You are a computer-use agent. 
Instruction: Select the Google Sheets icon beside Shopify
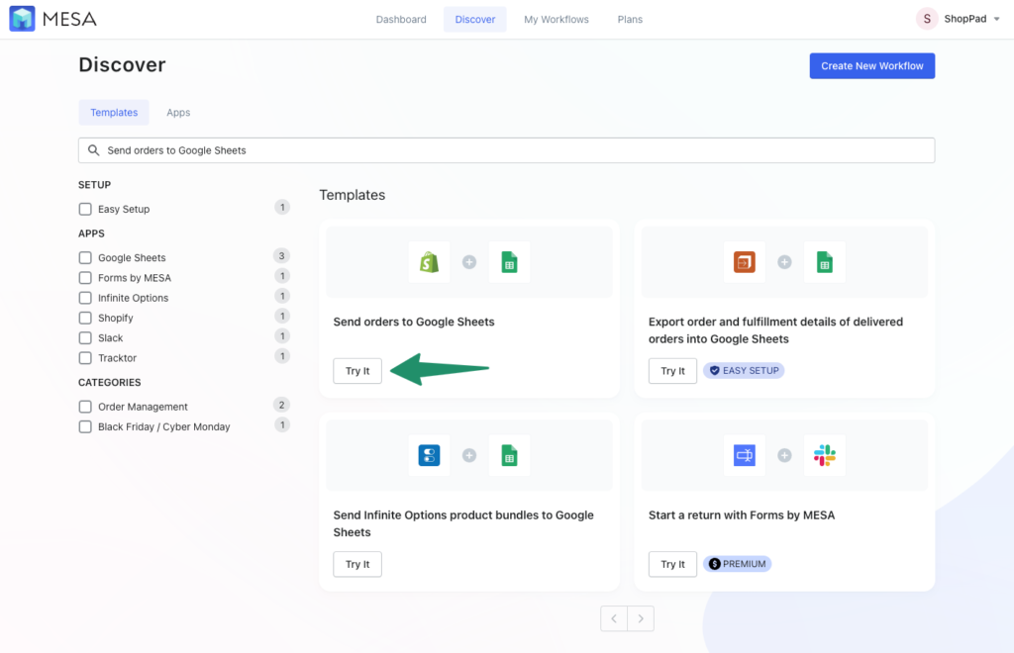pos(509,261)
